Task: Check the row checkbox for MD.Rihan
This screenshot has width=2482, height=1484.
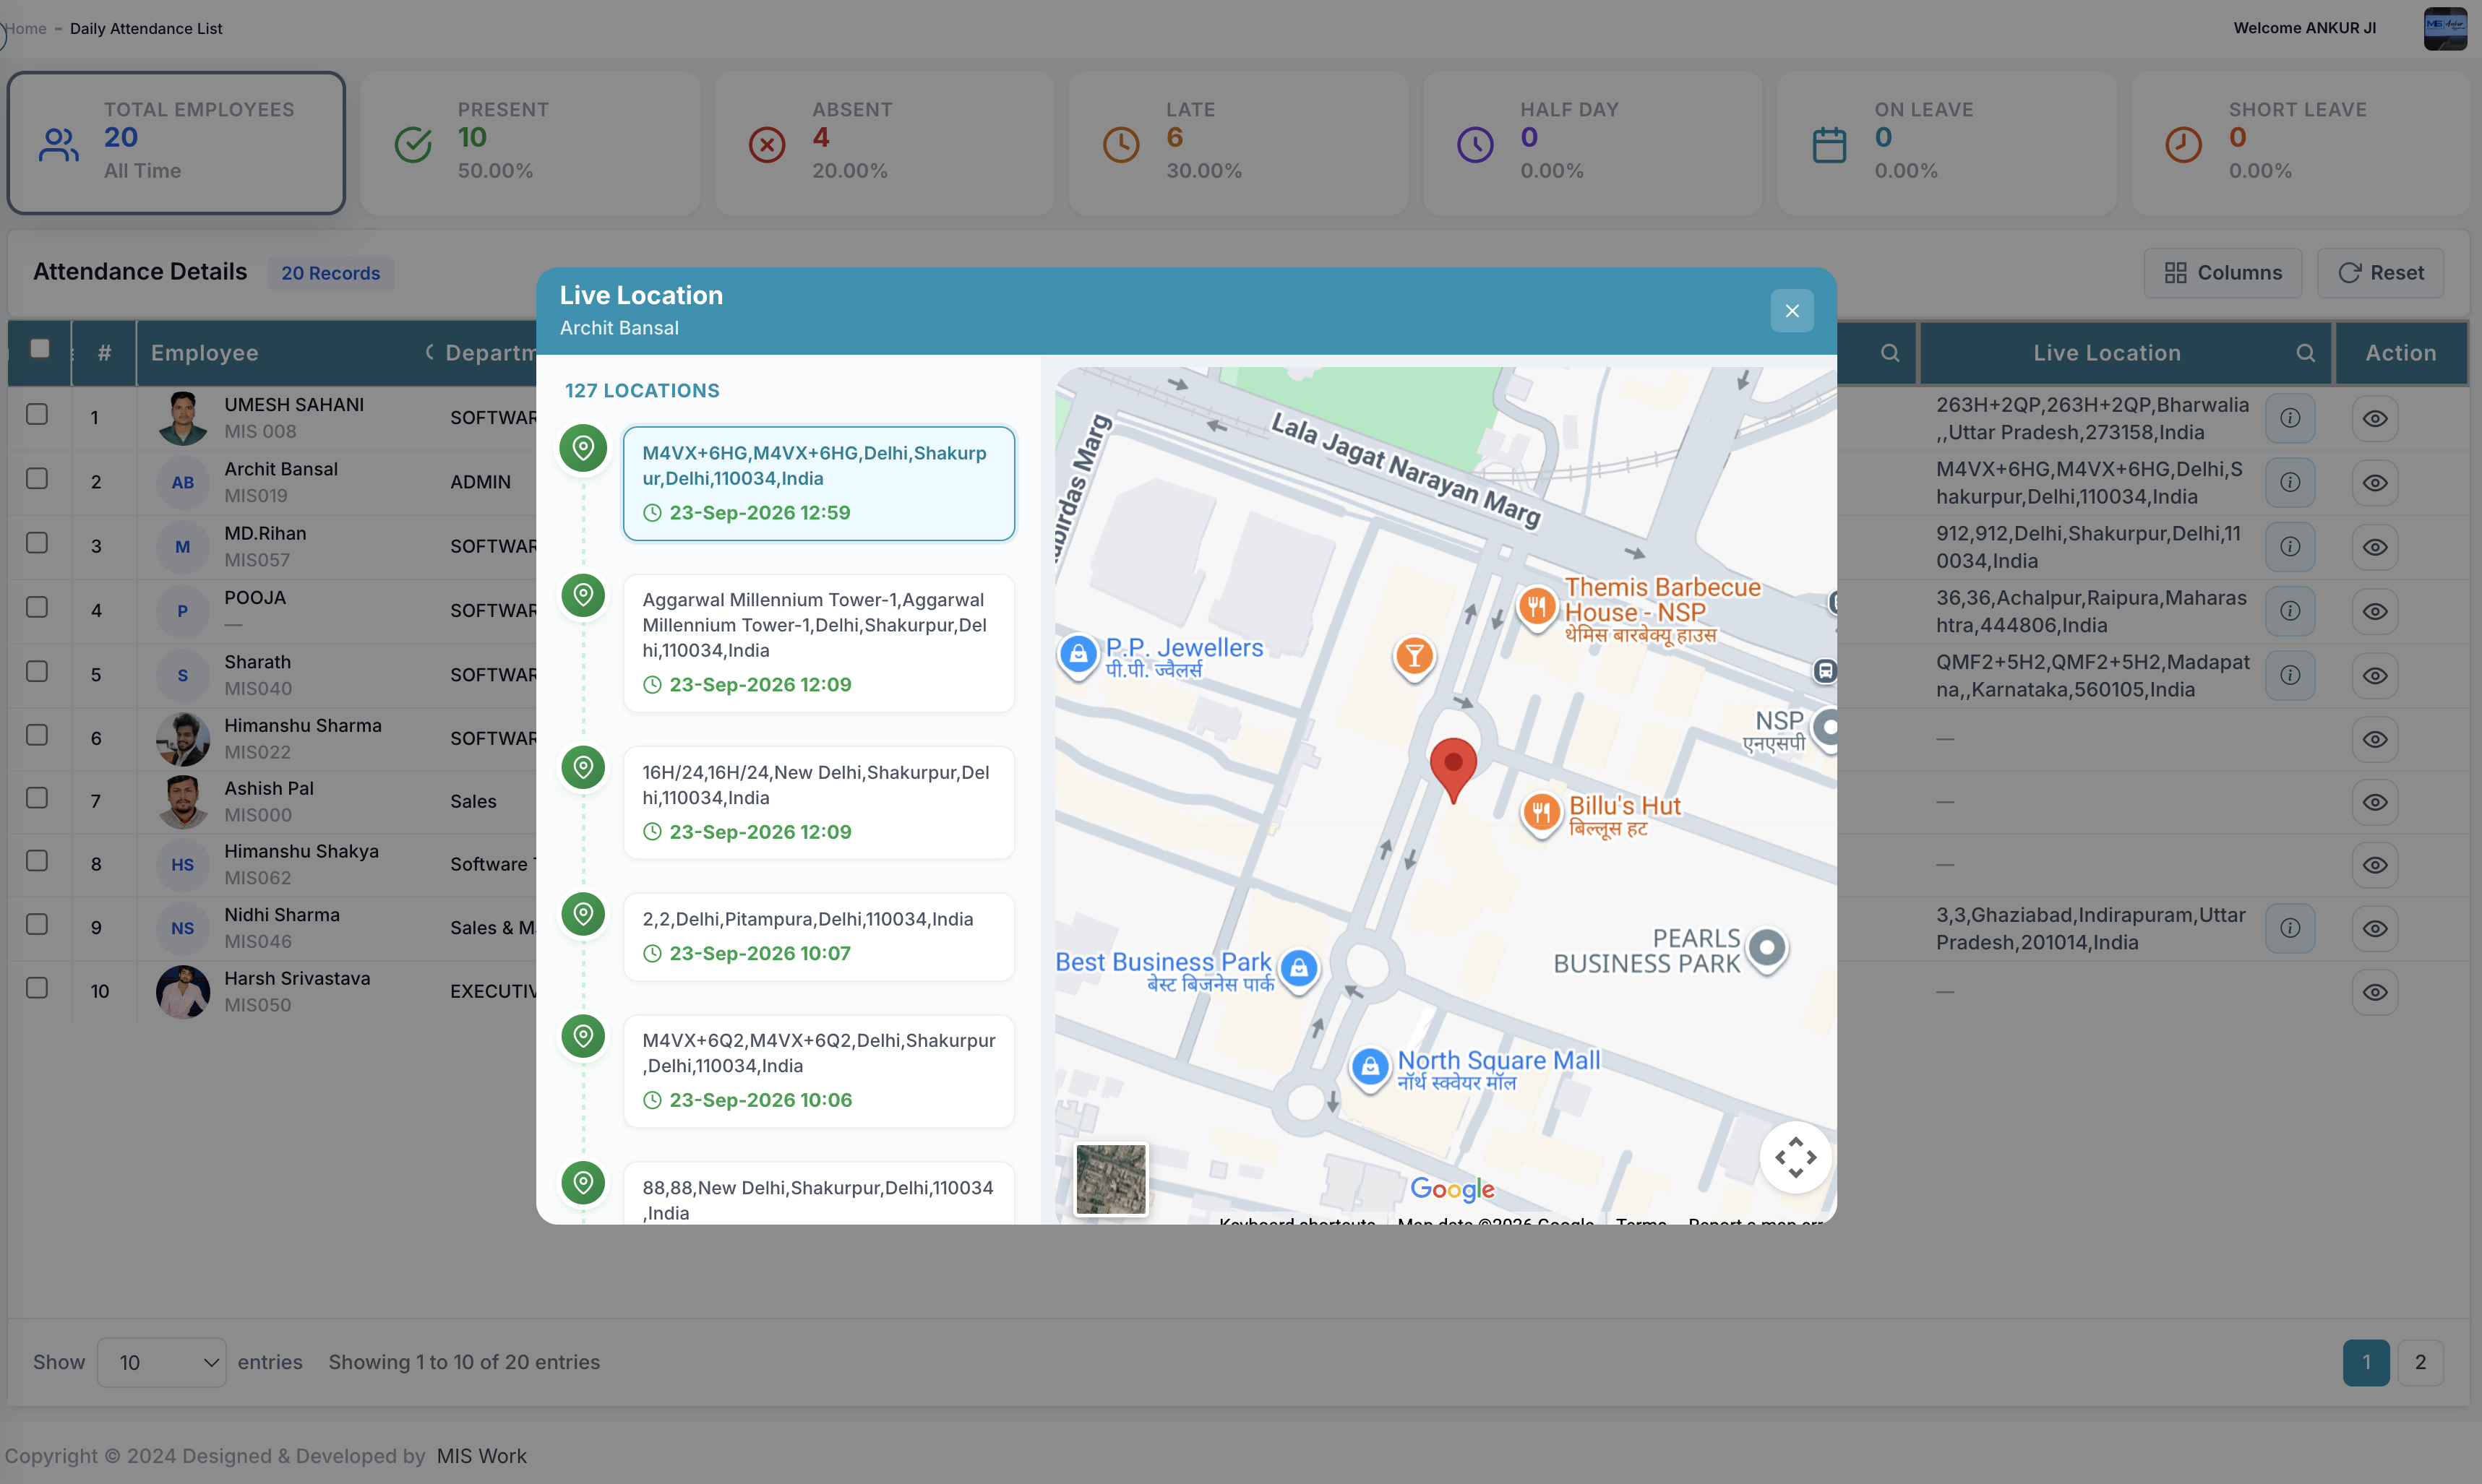Action: tap(37, 543)
